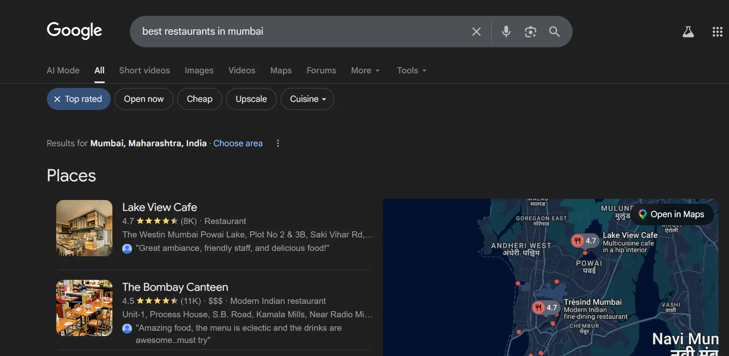Click Trèsind Mumbai label on map
The width and height of the screenshot is (729, 356).
tap(593, 302)
